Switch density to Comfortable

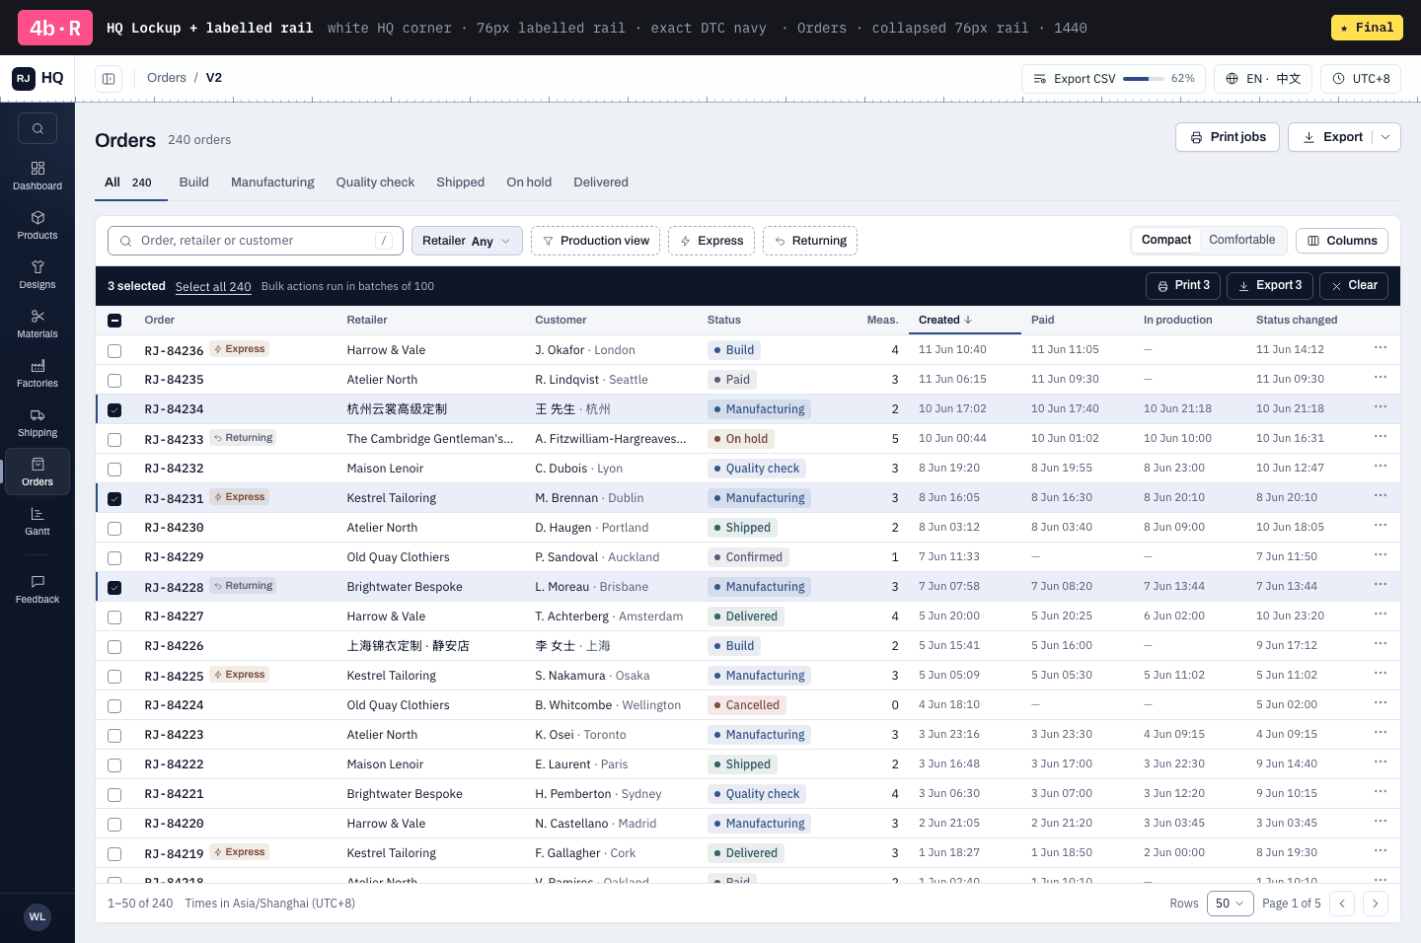(x=1241, y=240)
